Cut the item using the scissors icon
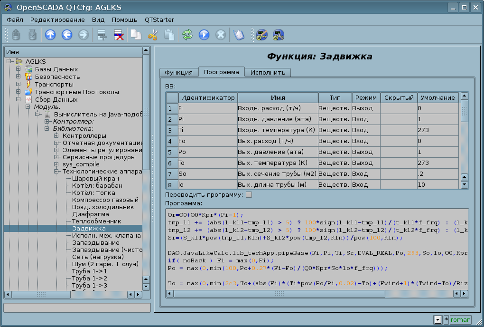Screen dimensions: 484x327 152,35
